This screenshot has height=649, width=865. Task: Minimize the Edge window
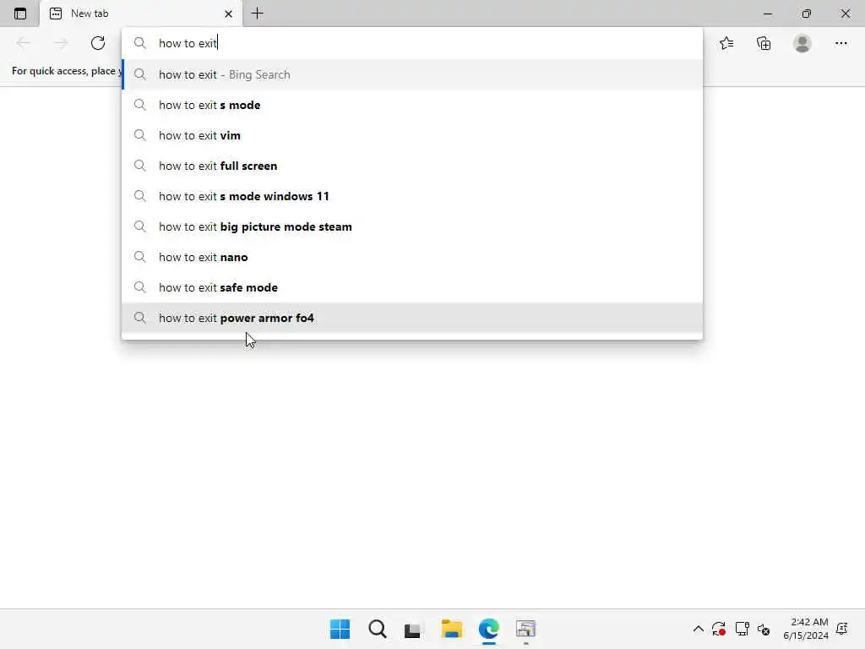click(x=767, y=14)
